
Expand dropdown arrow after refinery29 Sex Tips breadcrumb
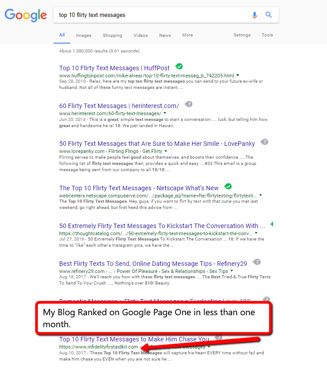[x=232, y=271]
